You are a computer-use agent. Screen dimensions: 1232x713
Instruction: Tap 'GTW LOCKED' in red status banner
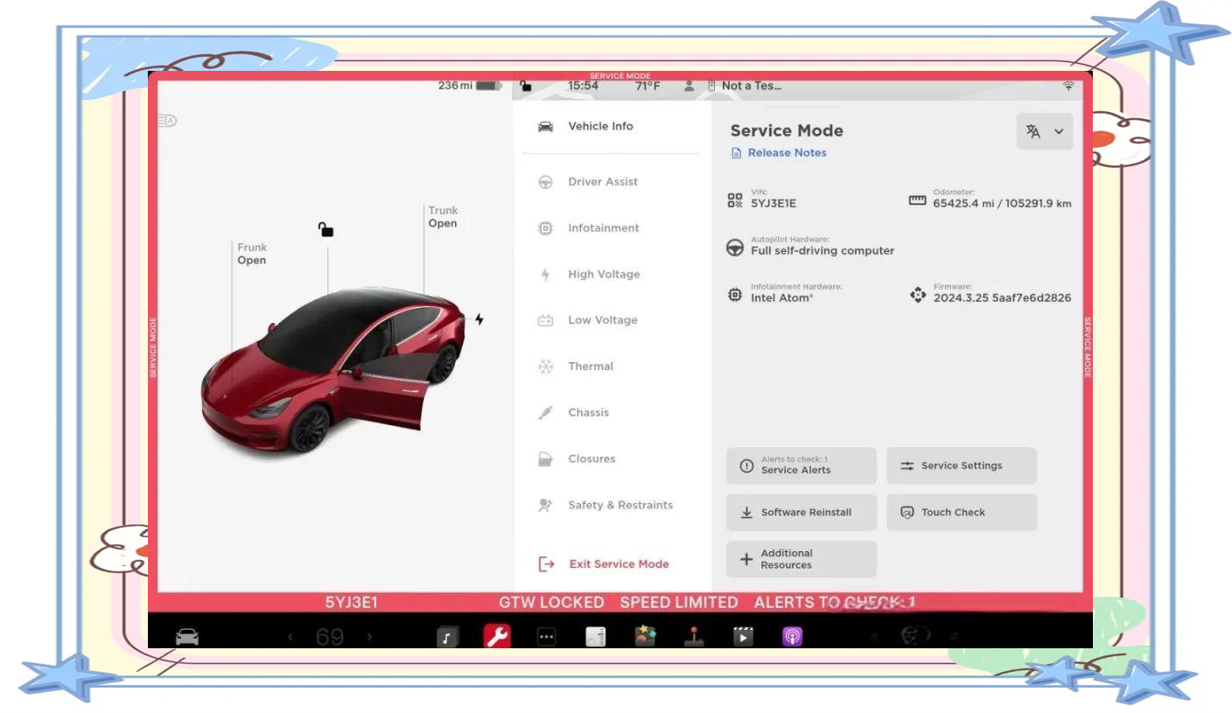tap(551, 603)
